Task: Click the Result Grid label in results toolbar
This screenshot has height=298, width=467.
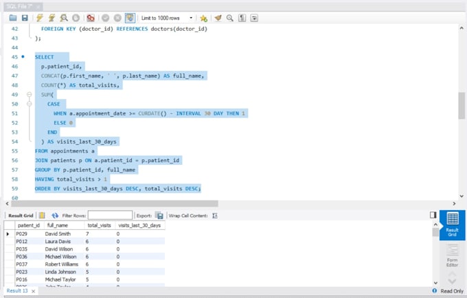Action: click(x=21, y=216)
